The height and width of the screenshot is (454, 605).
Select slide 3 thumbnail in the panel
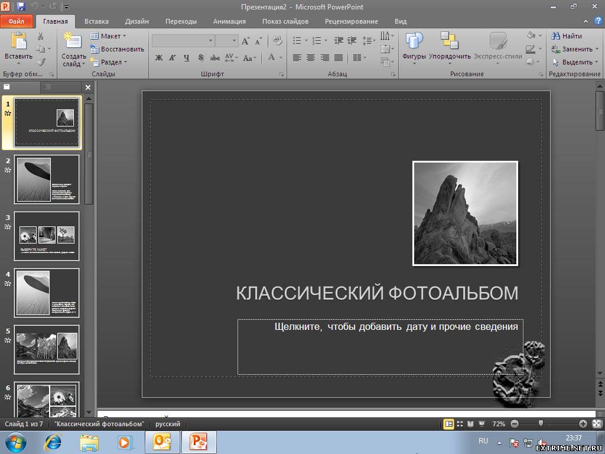[x=47, y=236]
